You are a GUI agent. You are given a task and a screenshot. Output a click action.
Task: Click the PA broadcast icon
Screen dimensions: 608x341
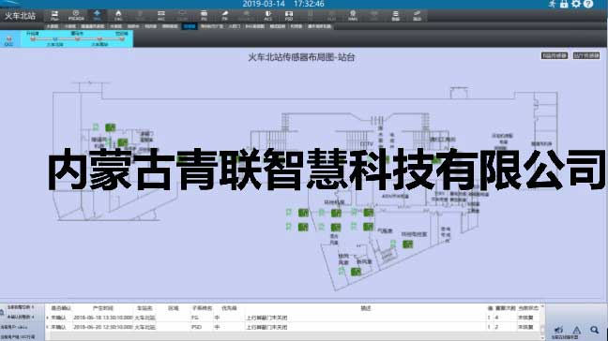225,16
